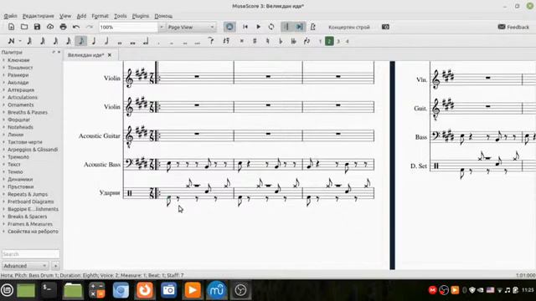Undock the Палитри panel
Viewport: 536px width, 301px height.
pyautogui.click(x=54, y=52)
